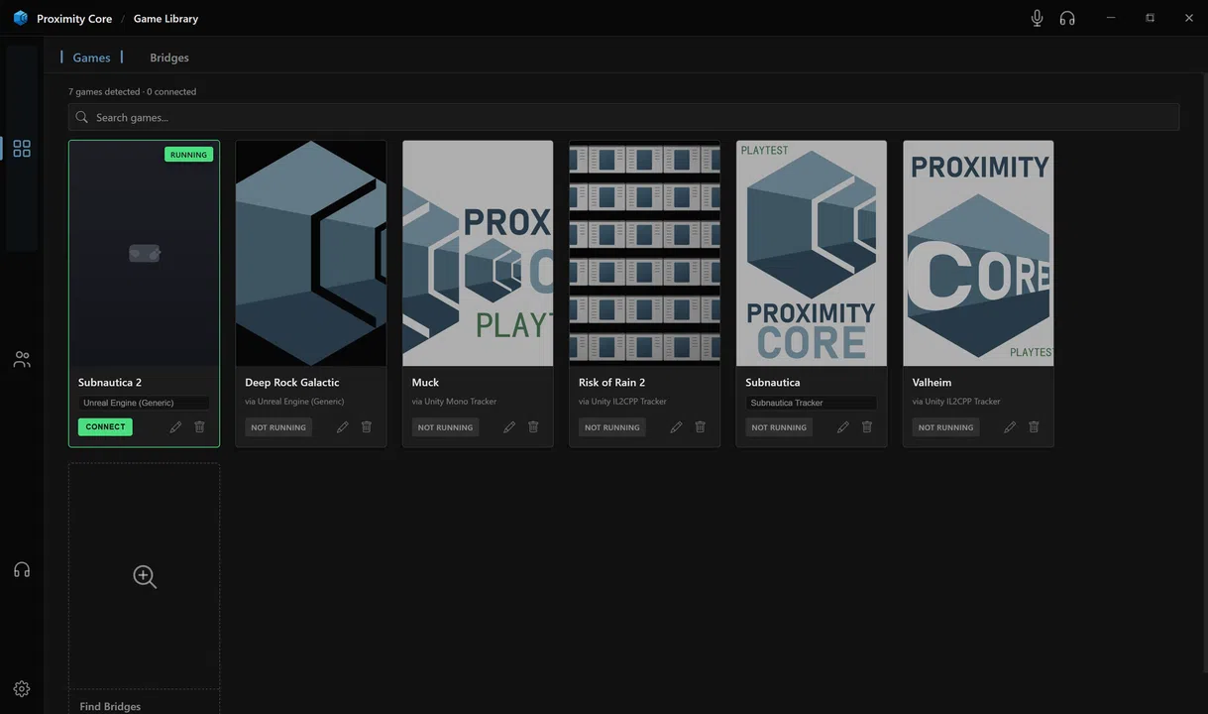This screenshot has width=1208, height=714.
Task: Open the people/friends sidebar icon
Action: (x=22, y=359)
